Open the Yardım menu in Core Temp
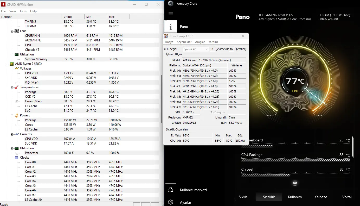The width and height of the screenshot is (360, 206). pos(213,42)
